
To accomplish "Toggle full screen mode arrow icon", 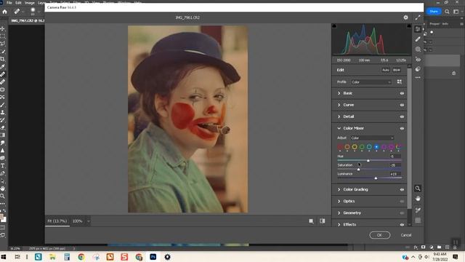I will pos(418,17).
